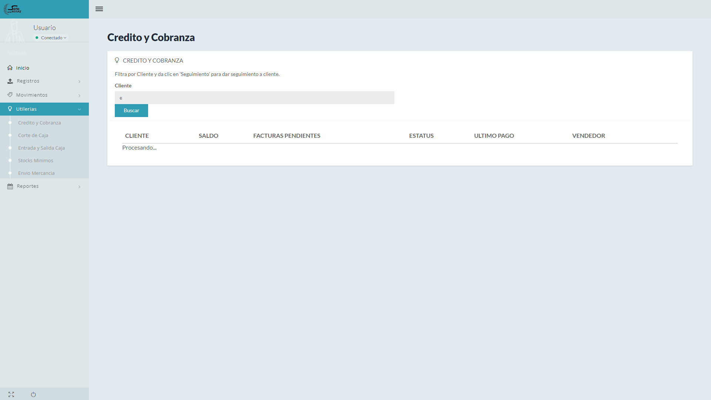Image resolution: width=711 pixels, height=400 pixels.
Task: Expand the Movimientos submenu chevron
Action: (x=79, y=96)
